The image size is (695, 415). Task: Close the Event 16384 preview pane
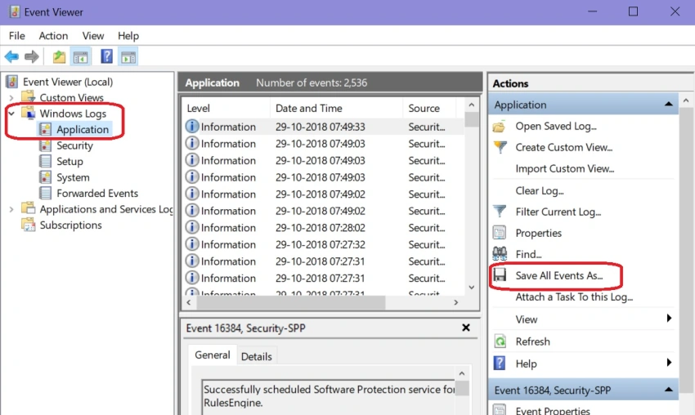tap(466, 328)
